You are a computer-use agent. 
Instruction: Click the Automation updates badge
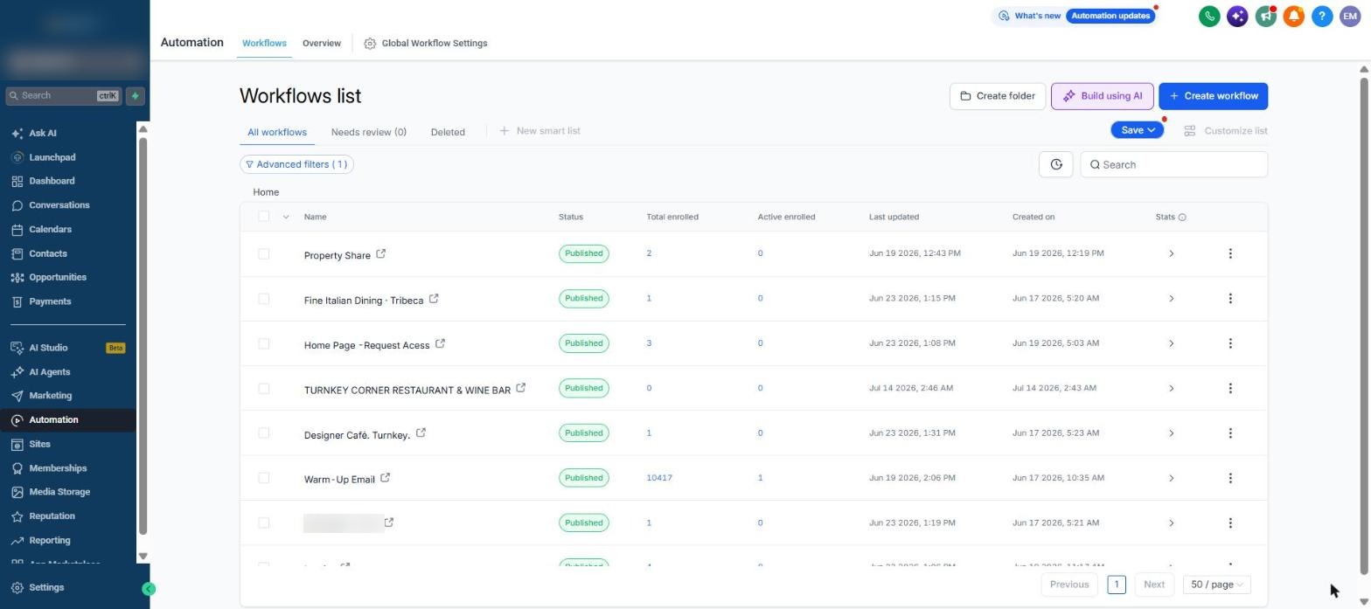tap(1110, 16)
